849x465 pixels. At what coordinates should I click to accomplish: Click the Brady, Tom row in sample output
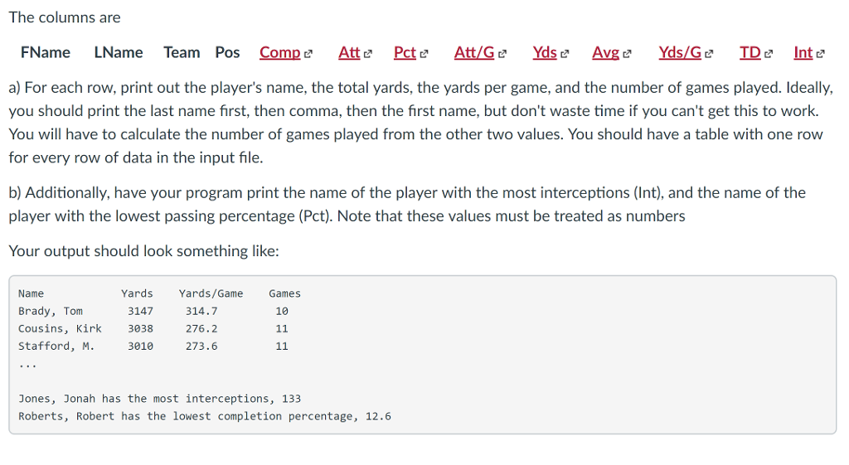pyautogui.click(x=153, y=312)
